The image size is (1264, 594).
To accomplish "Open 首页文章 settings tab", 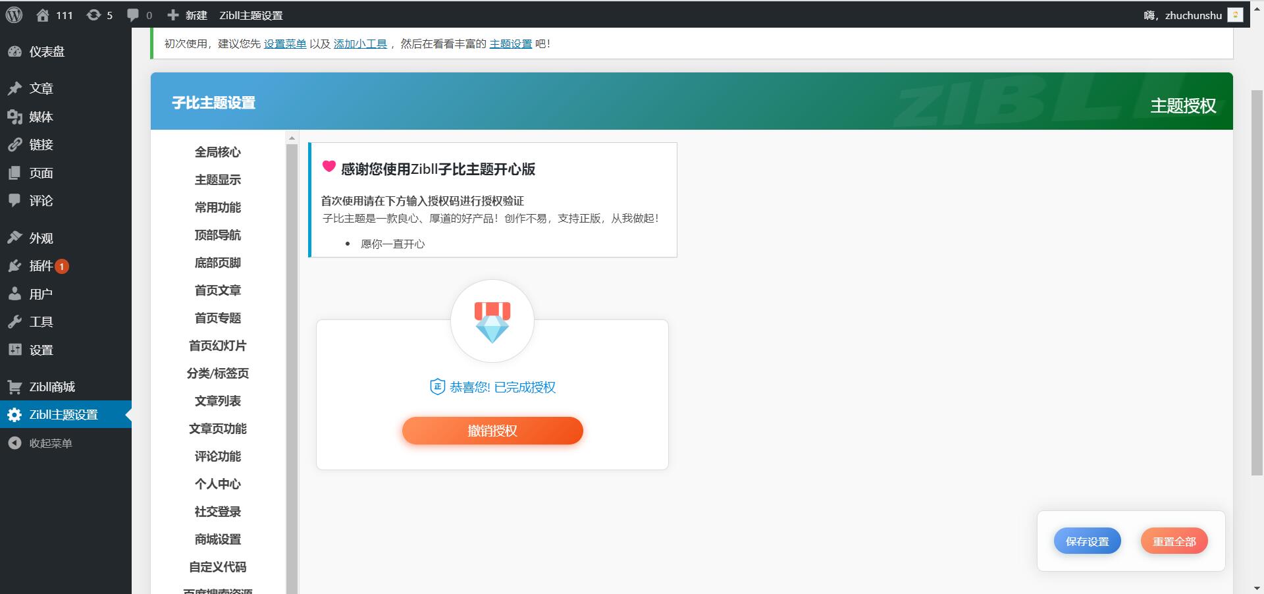I will (x=218, y=290).
